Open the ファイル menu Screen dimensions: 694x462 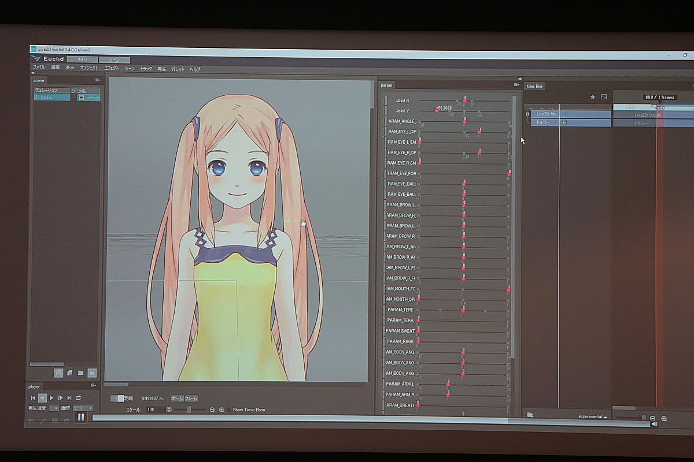39,68
